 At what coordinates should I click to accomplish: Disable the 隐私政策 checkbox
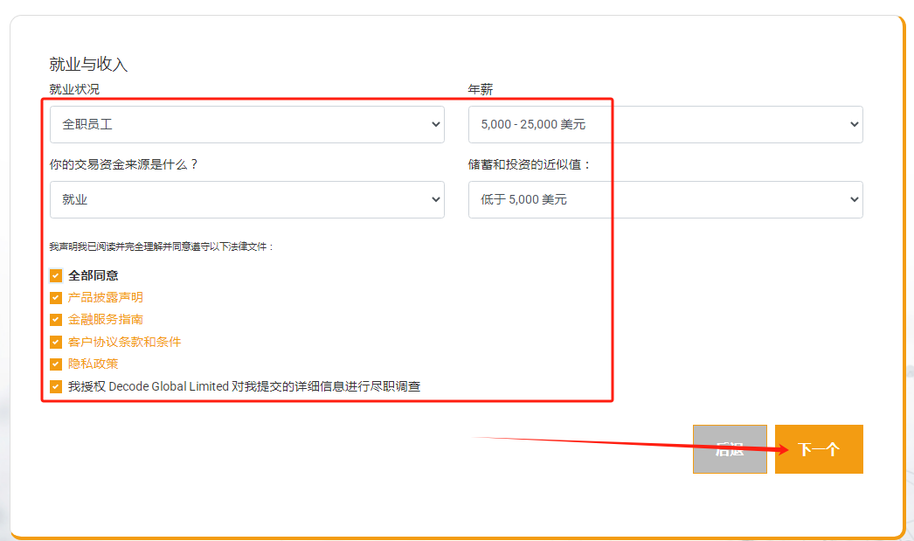pyautogui.click(x=56, y=364)
